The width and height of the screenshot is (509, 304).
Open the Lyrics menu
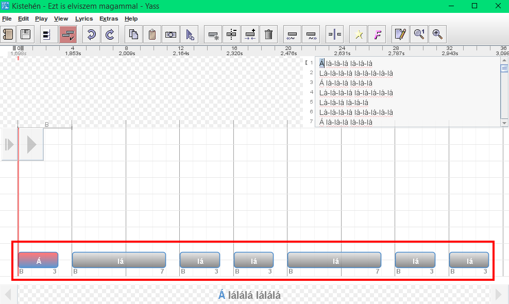point(84,19)
